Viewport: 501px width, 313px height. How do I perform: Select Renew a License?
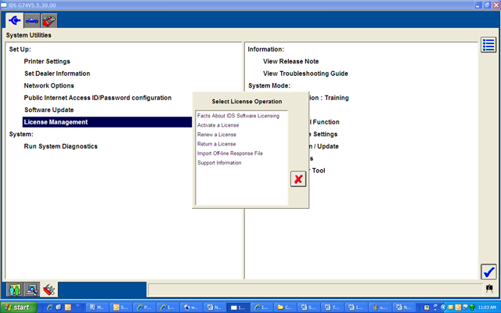point(217,135)
